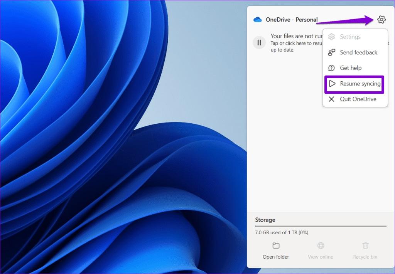
Task: Choose Get help menu entry
Action: tap(355, 68)
